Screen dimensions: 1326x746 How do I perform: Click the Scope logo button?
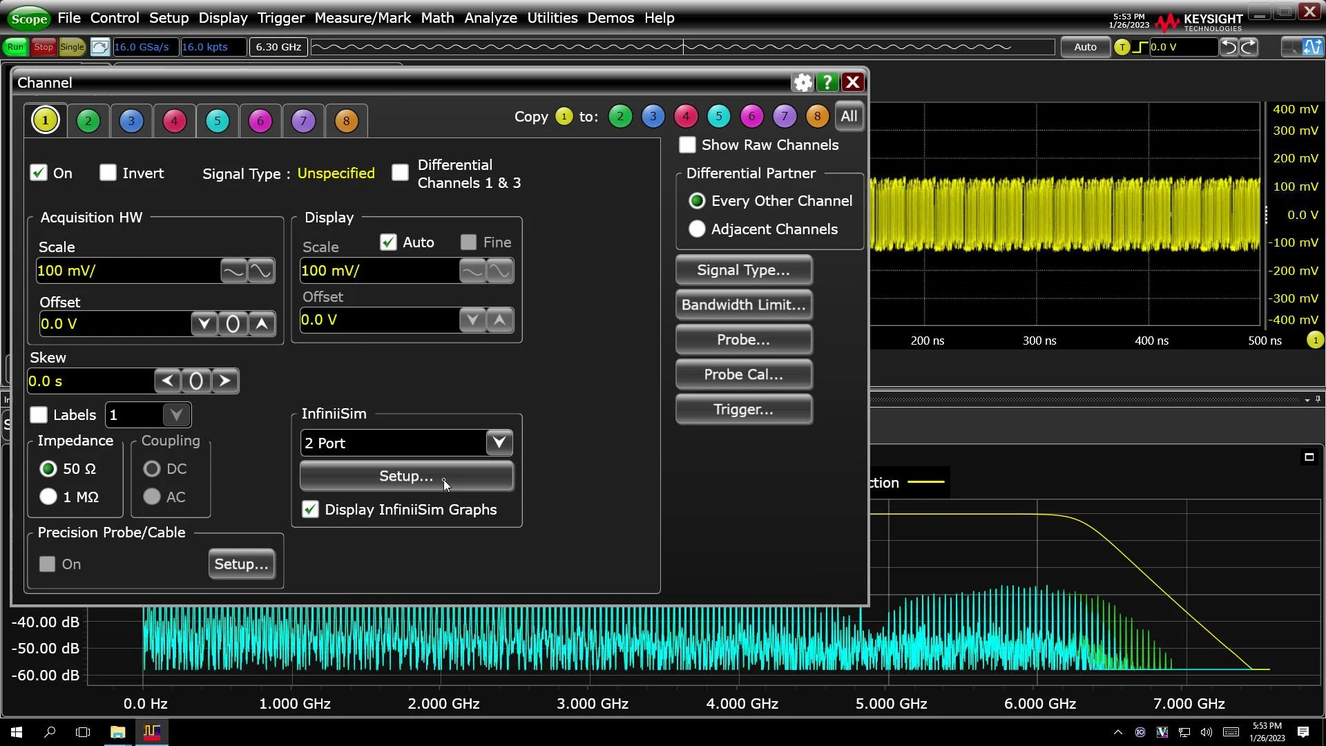coord(29,19)
